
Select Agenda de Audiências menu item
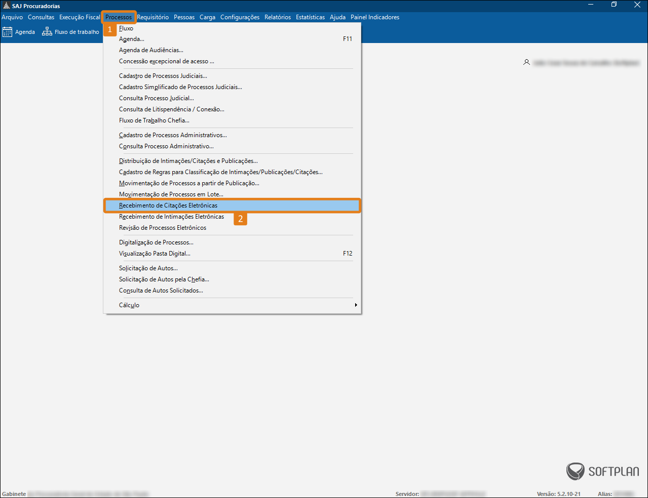pos(151,50)
